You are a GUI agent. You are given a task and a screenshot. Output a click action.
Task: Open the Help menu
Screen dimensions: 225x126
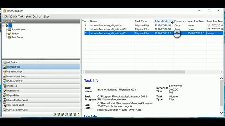(x=46, y=16)
